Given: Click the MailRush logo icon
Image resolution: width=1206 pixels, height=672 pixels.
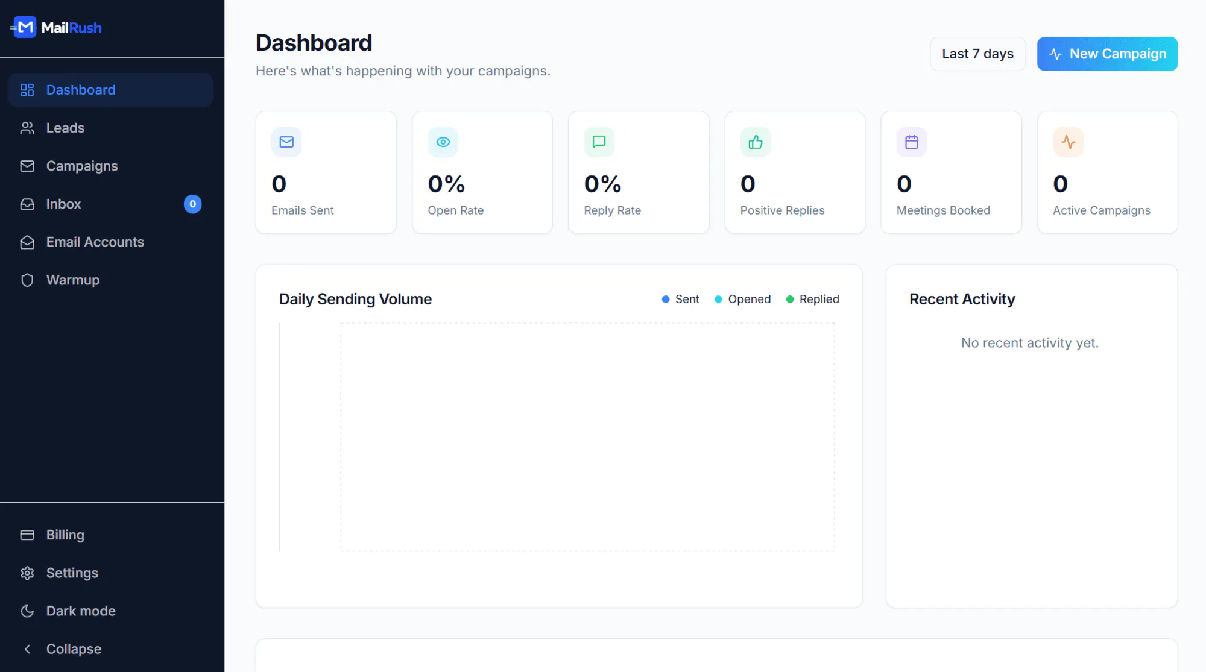Looking at the screenshot, I should click(24, 27).
